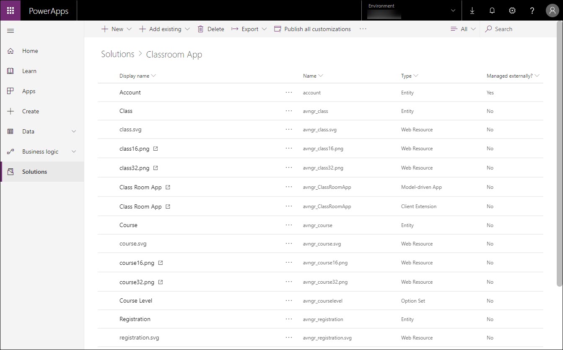Image resolution: width=563 pixels, height=350 pixels.
Task: Open the app launcher waffle icon
Action: 10,10
